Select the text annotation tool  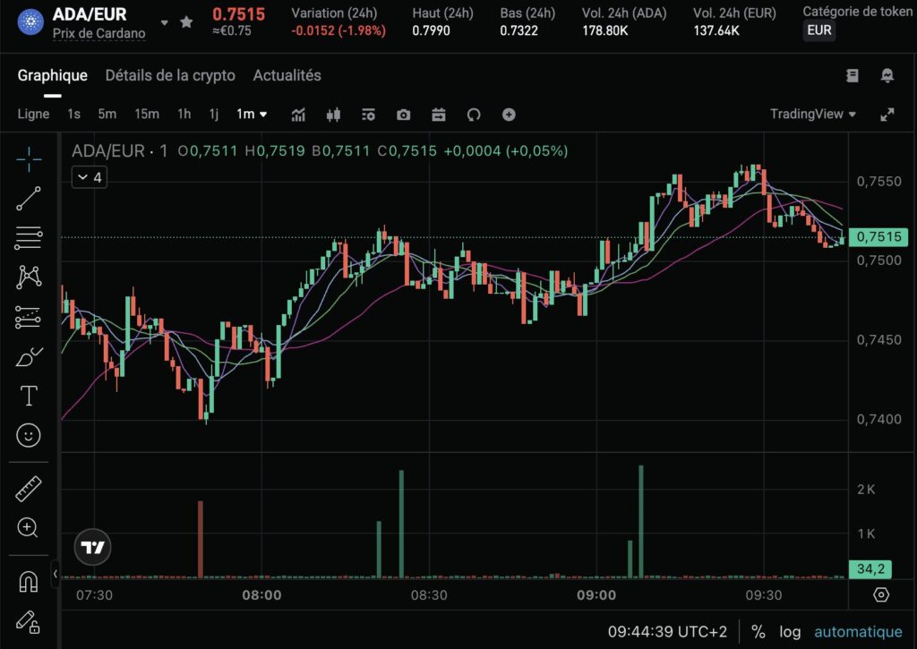[x=28, y=395]
